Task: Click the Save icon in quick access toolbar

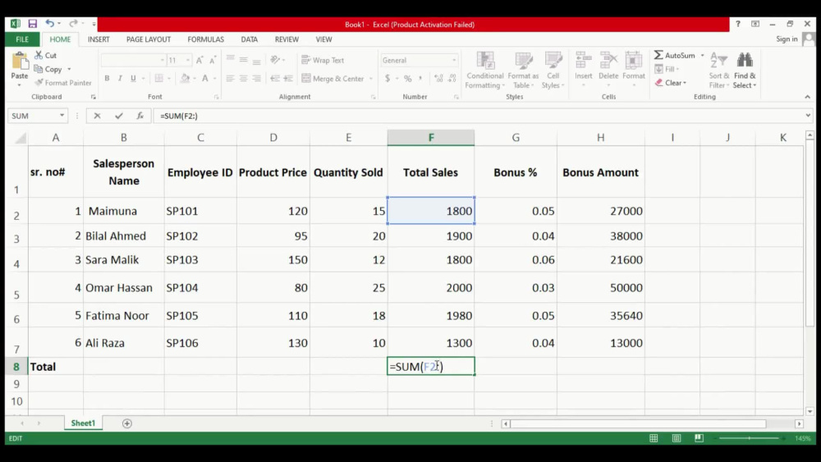Action: click(33, 24)
